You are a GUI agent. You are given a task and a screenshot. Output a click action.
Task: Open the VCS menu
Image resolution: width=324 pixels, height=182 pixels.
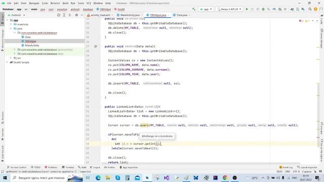pyautogui.click(x=89, y=3)
